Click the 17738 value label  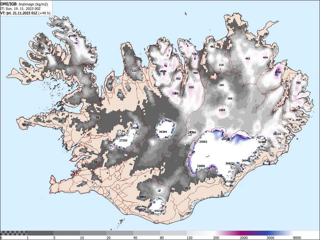coord(229,182)
